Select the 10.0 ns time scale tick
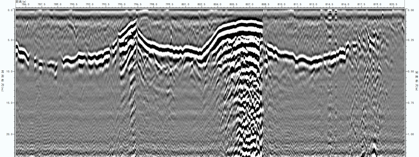 (x=10, y=71)
